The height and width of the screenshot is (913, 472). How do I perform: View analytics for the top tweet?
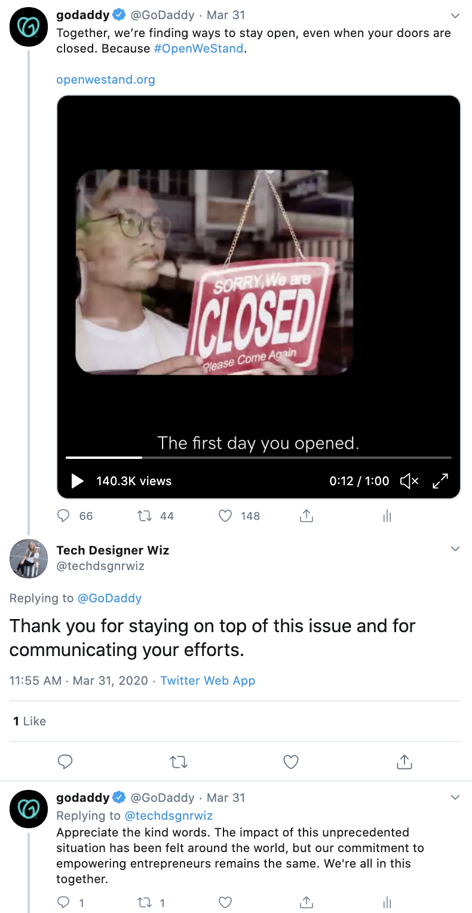(x=387, y=516)
